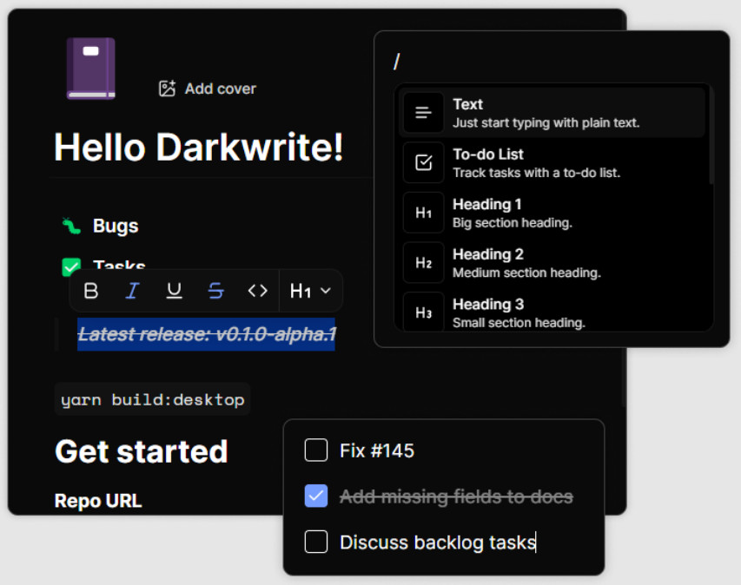Click the Add missing fields to docs text

coord(457,496)
